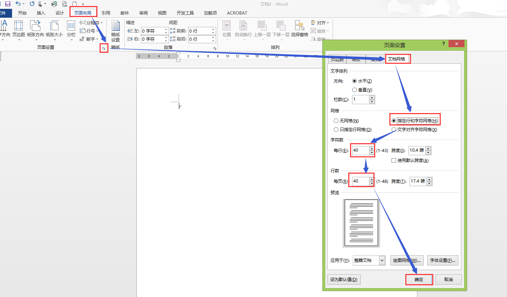Click the 每页 lines per page field
Image resolution: width=507 pixels, height=297 pixels.
(363, 181)
